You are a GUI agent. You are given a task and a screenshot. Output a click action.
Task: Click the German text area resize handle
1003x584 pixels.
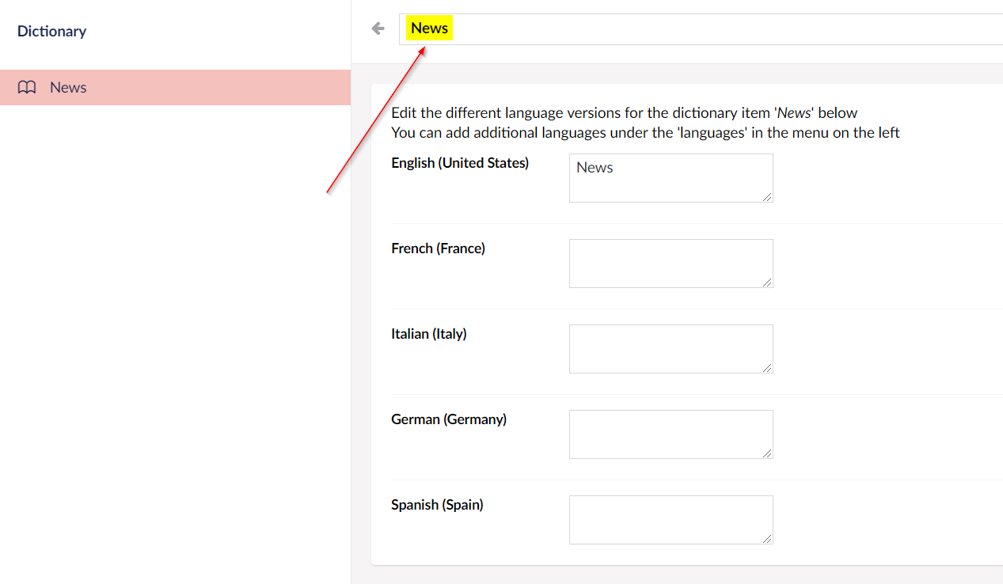tap(767, 453)
